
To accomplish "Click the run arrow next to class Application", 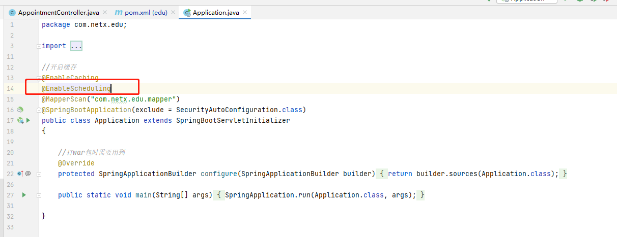I will (29, 120).
